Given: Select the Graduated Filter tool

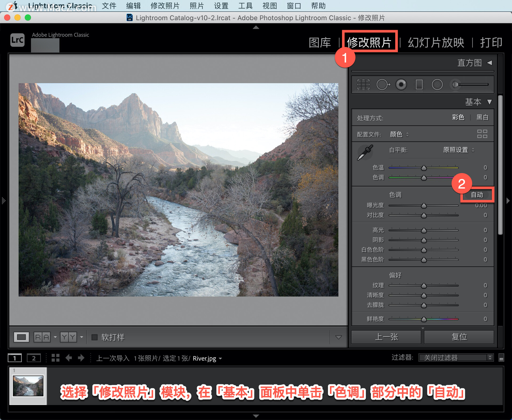Looking at the screenshot, I should point(419,85).
